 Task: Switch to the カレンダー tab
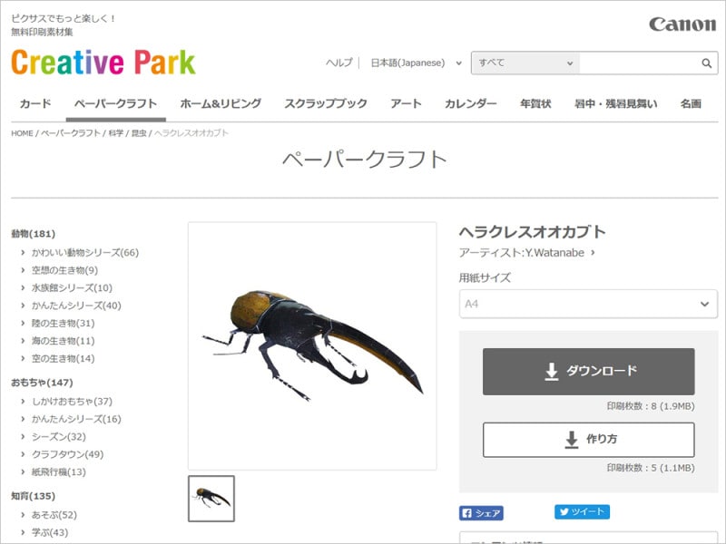[x=470, y=103]
